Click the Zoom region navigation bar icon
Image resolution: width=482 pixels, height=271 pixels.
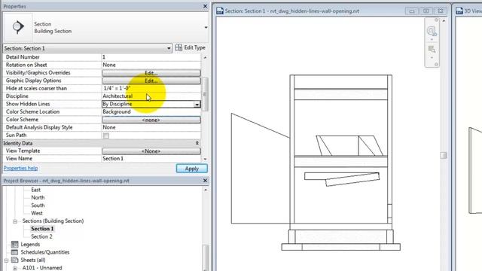coord(432,49)
